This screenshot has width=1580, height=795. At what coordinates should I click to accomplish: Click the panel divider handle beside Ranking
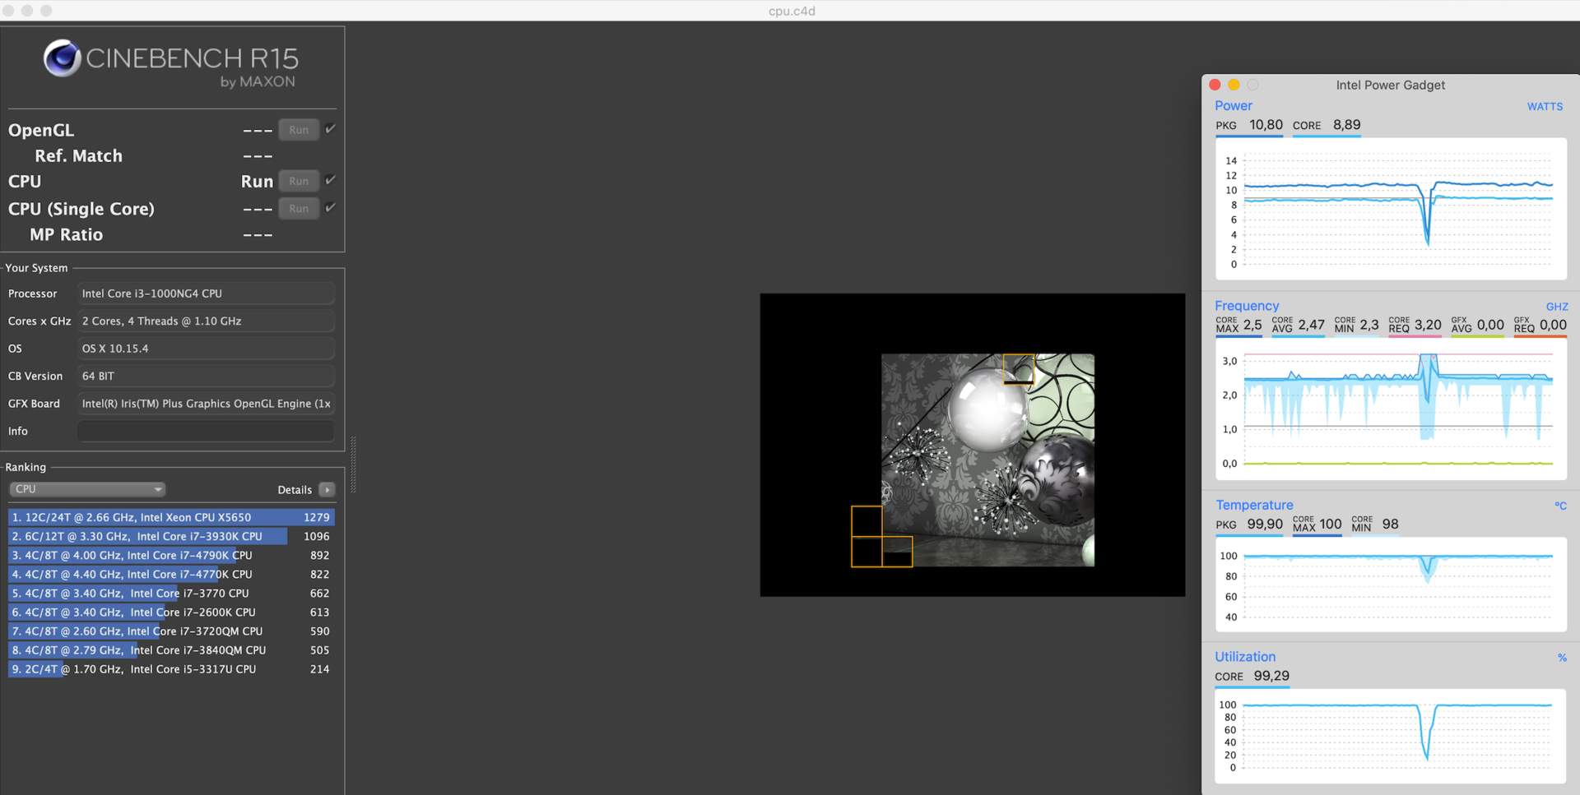[354, 465]
